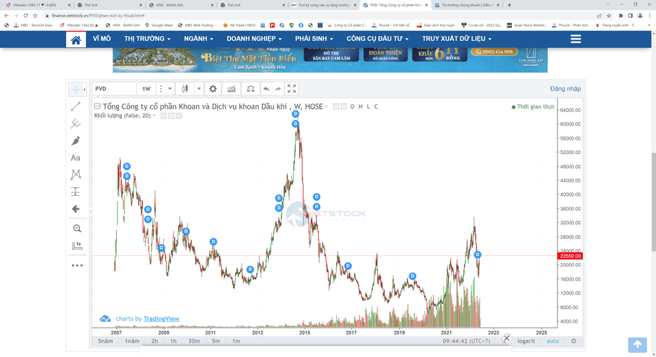This screenshot has width=656, height=357.
Task: Open the THỊ TRƯỜNG dropdown menu
Action: point(148,38)
